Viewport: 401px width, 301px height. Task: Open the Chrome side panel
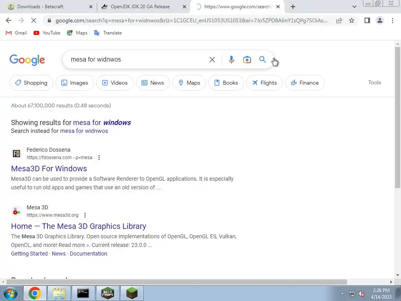tap(367, 20)
